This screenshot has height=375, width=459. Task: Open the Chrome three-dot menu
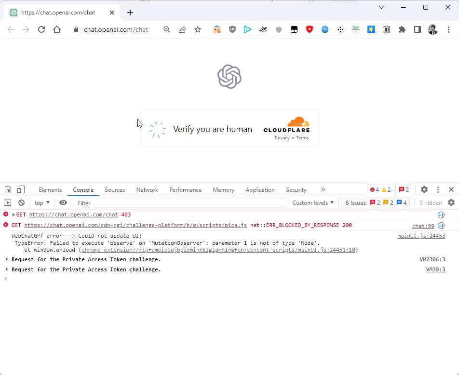448,29
